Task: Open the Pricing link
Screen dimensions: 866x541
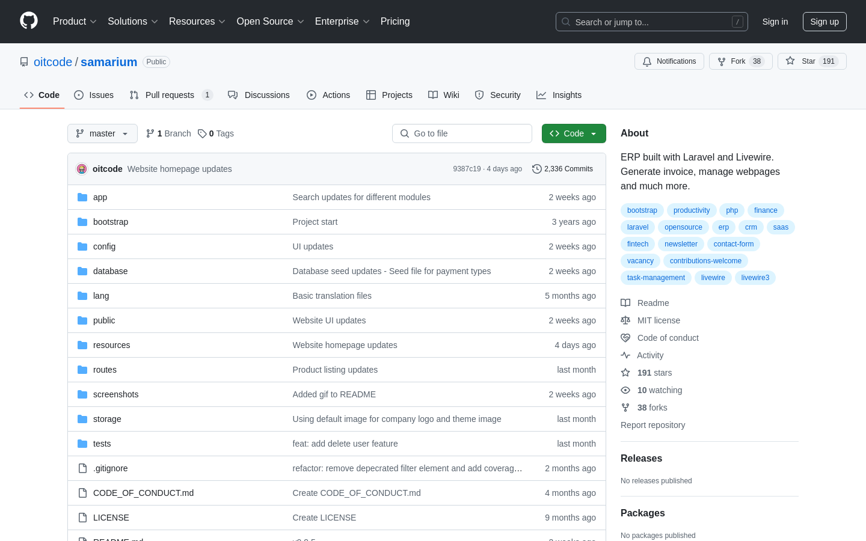Action: [x=395, y=21]
